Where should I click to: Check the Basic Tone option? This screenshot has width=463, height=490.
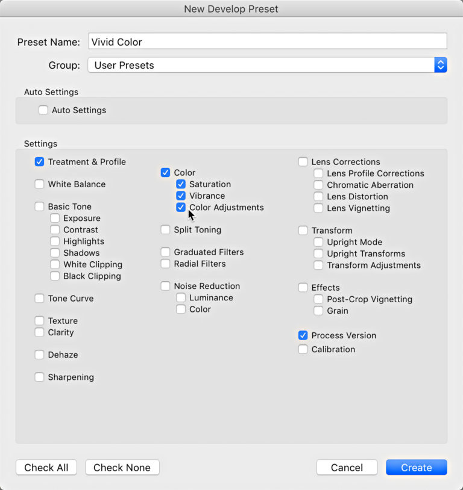(x=39, y=206)
